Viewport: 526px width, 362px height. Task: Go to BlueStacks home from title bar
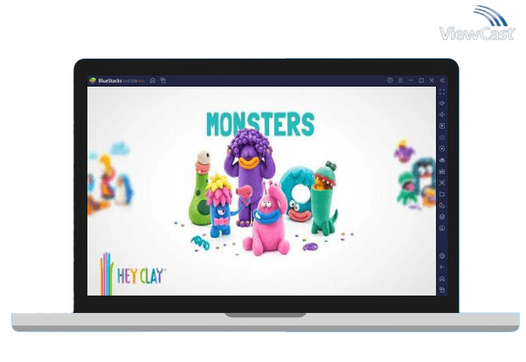click(153, 80)
